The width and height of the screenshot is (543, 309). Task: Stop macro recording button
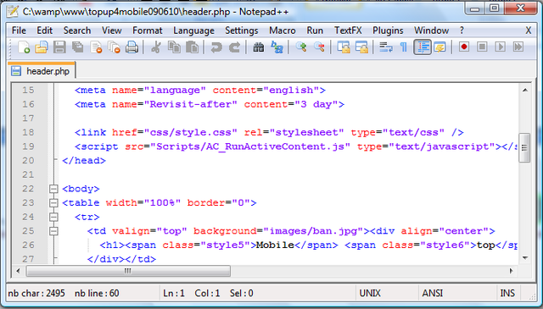click(x=482, y=47)
